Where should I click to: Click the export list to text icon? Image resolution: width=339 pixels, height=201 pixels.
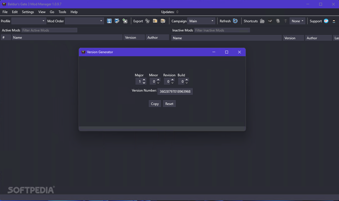coord(163,21)
